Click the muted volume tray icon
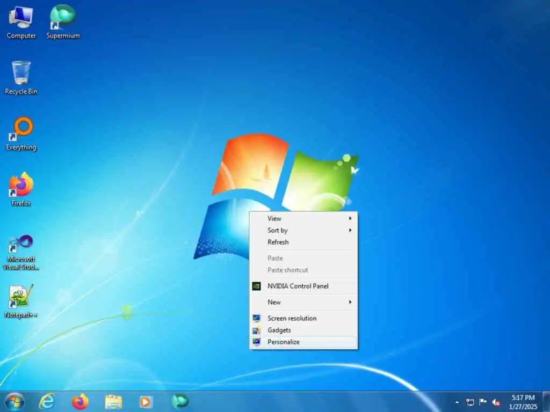Screen dimensions: 550x412 click(496, 402)
